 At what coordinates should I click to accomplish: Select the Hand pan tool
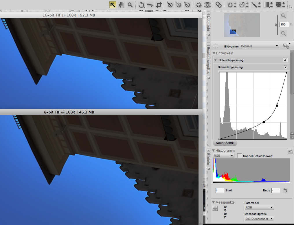[122, 5]
